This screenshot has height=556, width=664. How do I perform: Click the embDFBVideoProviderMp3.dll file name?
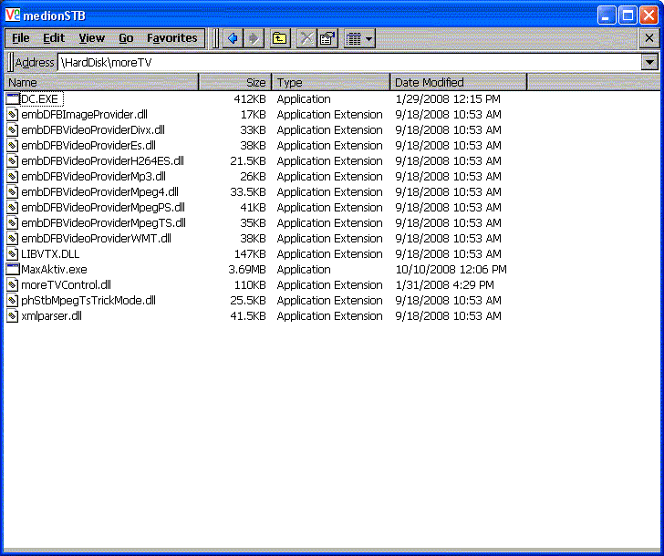pyautogui.click(x=93, y=177)
